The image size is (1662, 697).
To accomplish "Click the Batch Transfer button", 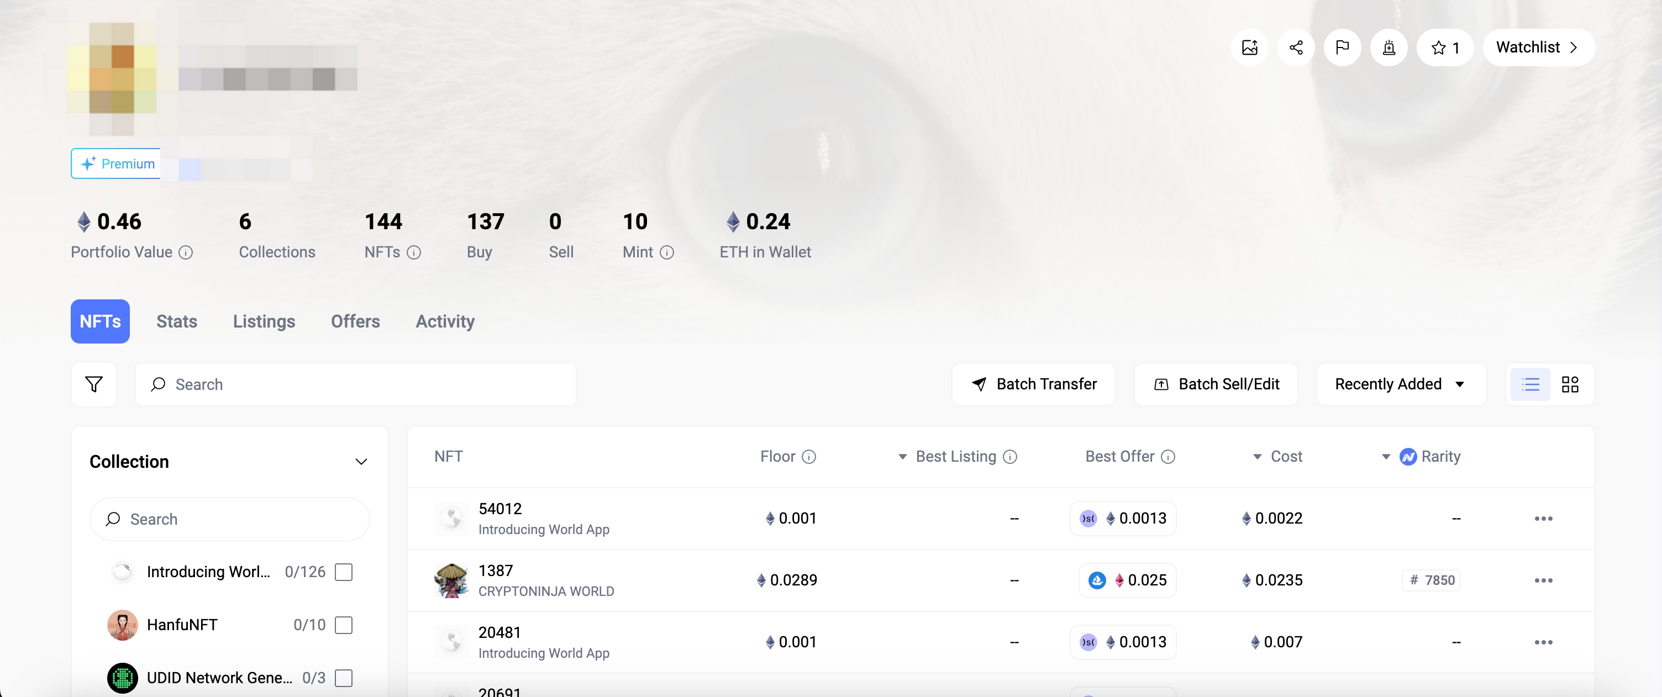I will (x=1033, y=384).
